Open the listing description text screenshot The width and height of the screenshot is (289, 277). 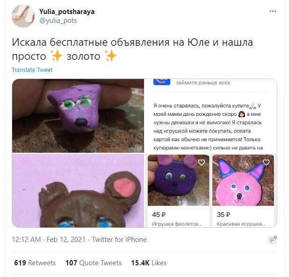(210, 115)
